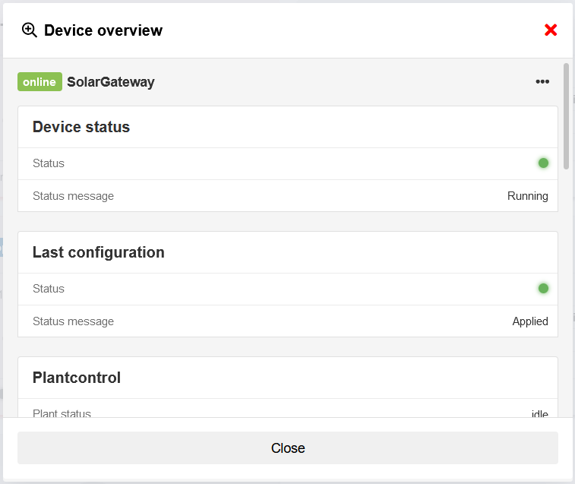575x484 pixels.
Task: Click Status message label under Device status
Action: (73, 196)
